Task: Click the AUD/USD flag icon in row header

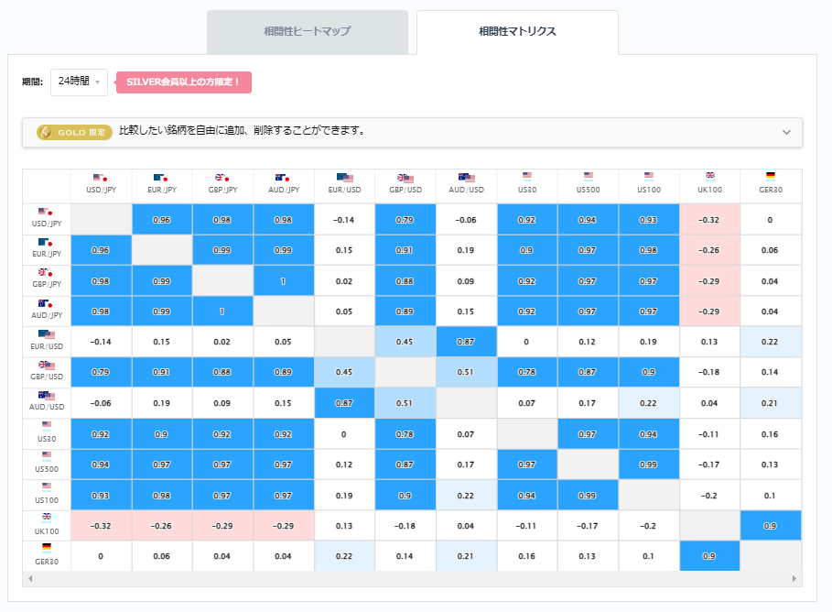Action: click(46, 395)
